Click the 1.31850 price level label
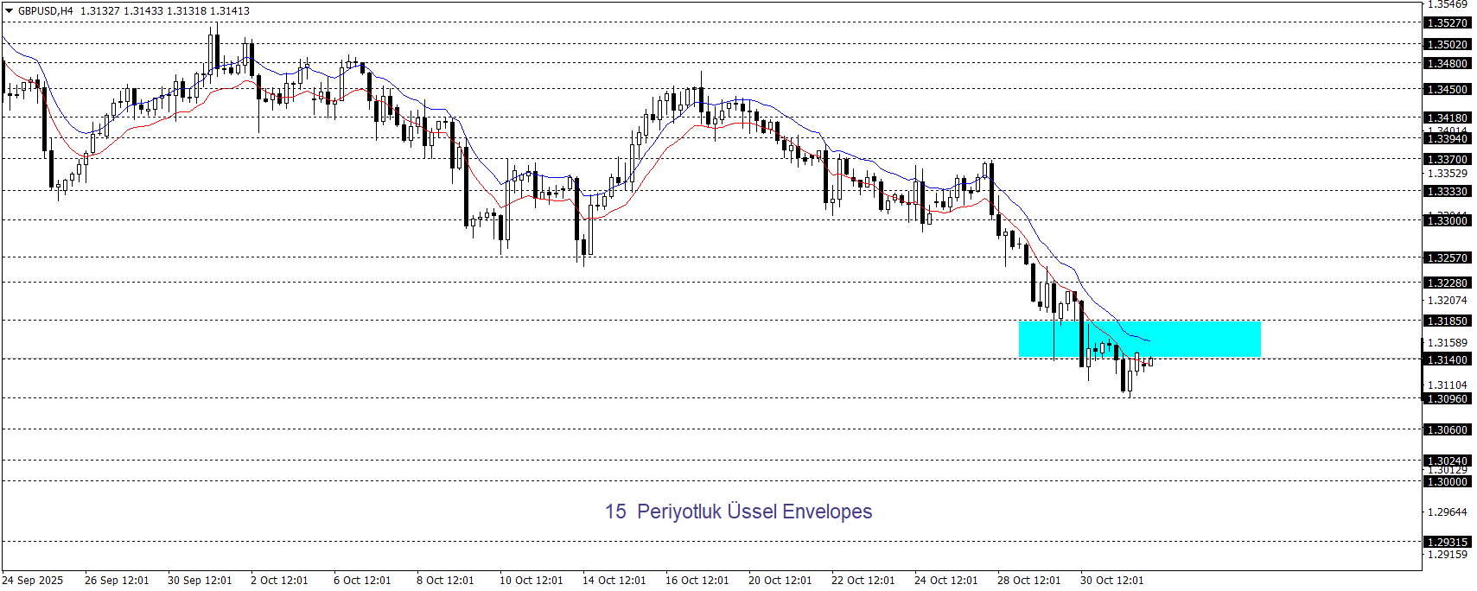Image resolution: width=1477 pixels, height=591 pixels. point(1447,321)
